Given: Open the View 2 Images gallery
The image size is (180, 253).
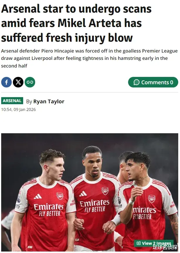Looking at the screenshot, I should [x=153, y=243].
